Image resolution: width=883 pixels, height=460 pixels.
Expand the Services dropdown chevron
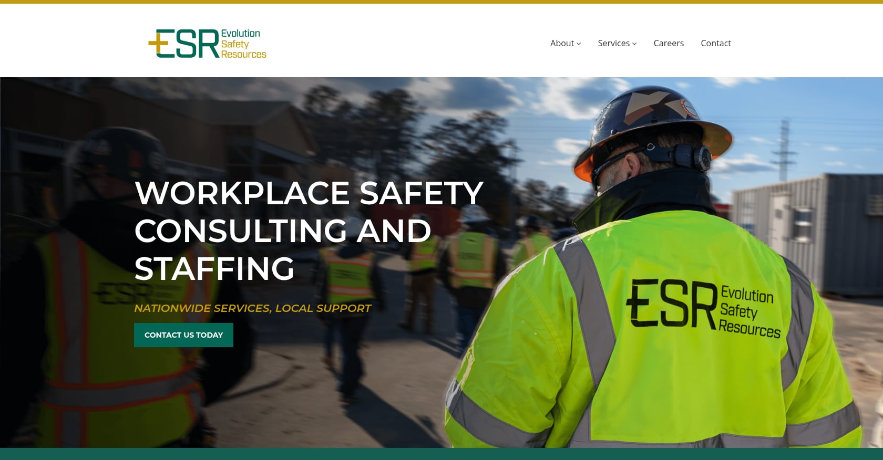[x=634, y=44]
